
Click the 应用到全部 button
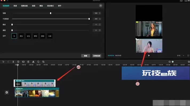[97, 56]
